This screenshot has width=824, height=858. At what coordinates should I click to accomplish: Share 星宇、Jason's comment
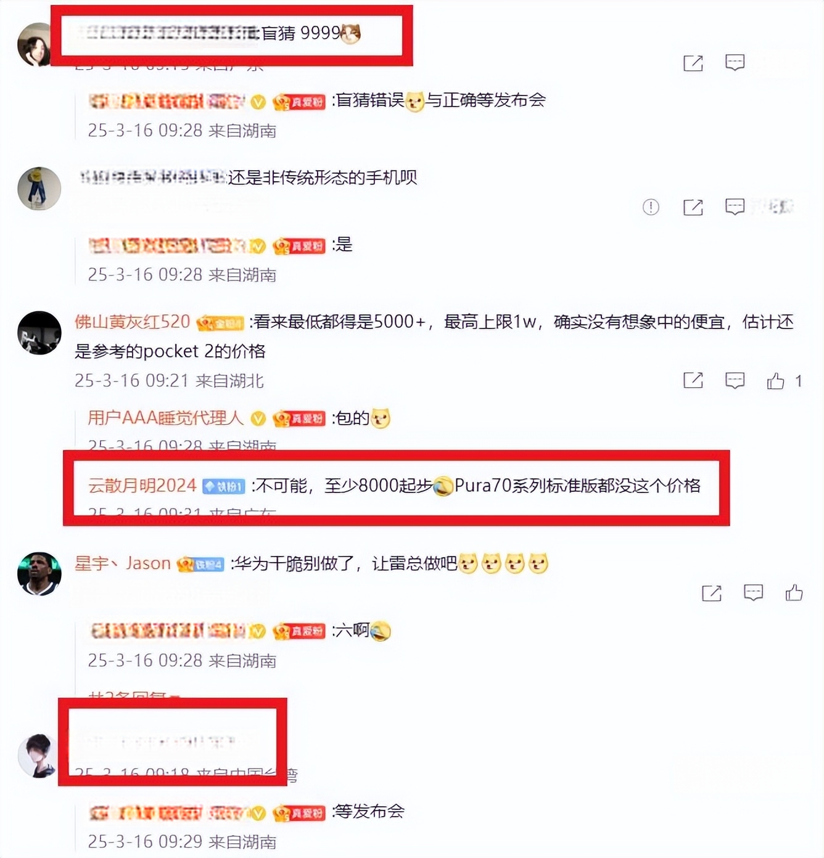712,594
